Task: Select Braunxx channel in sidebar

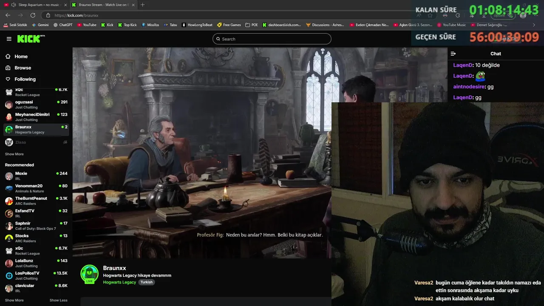Action: pyautogui.click(x=36, y=129)
